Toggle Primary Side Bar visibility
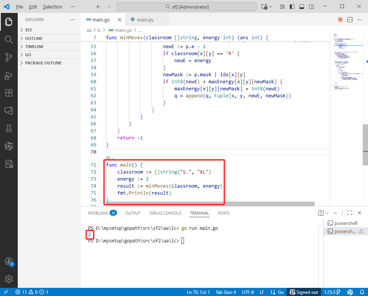 pyautogui.click(x=292, y=7)
